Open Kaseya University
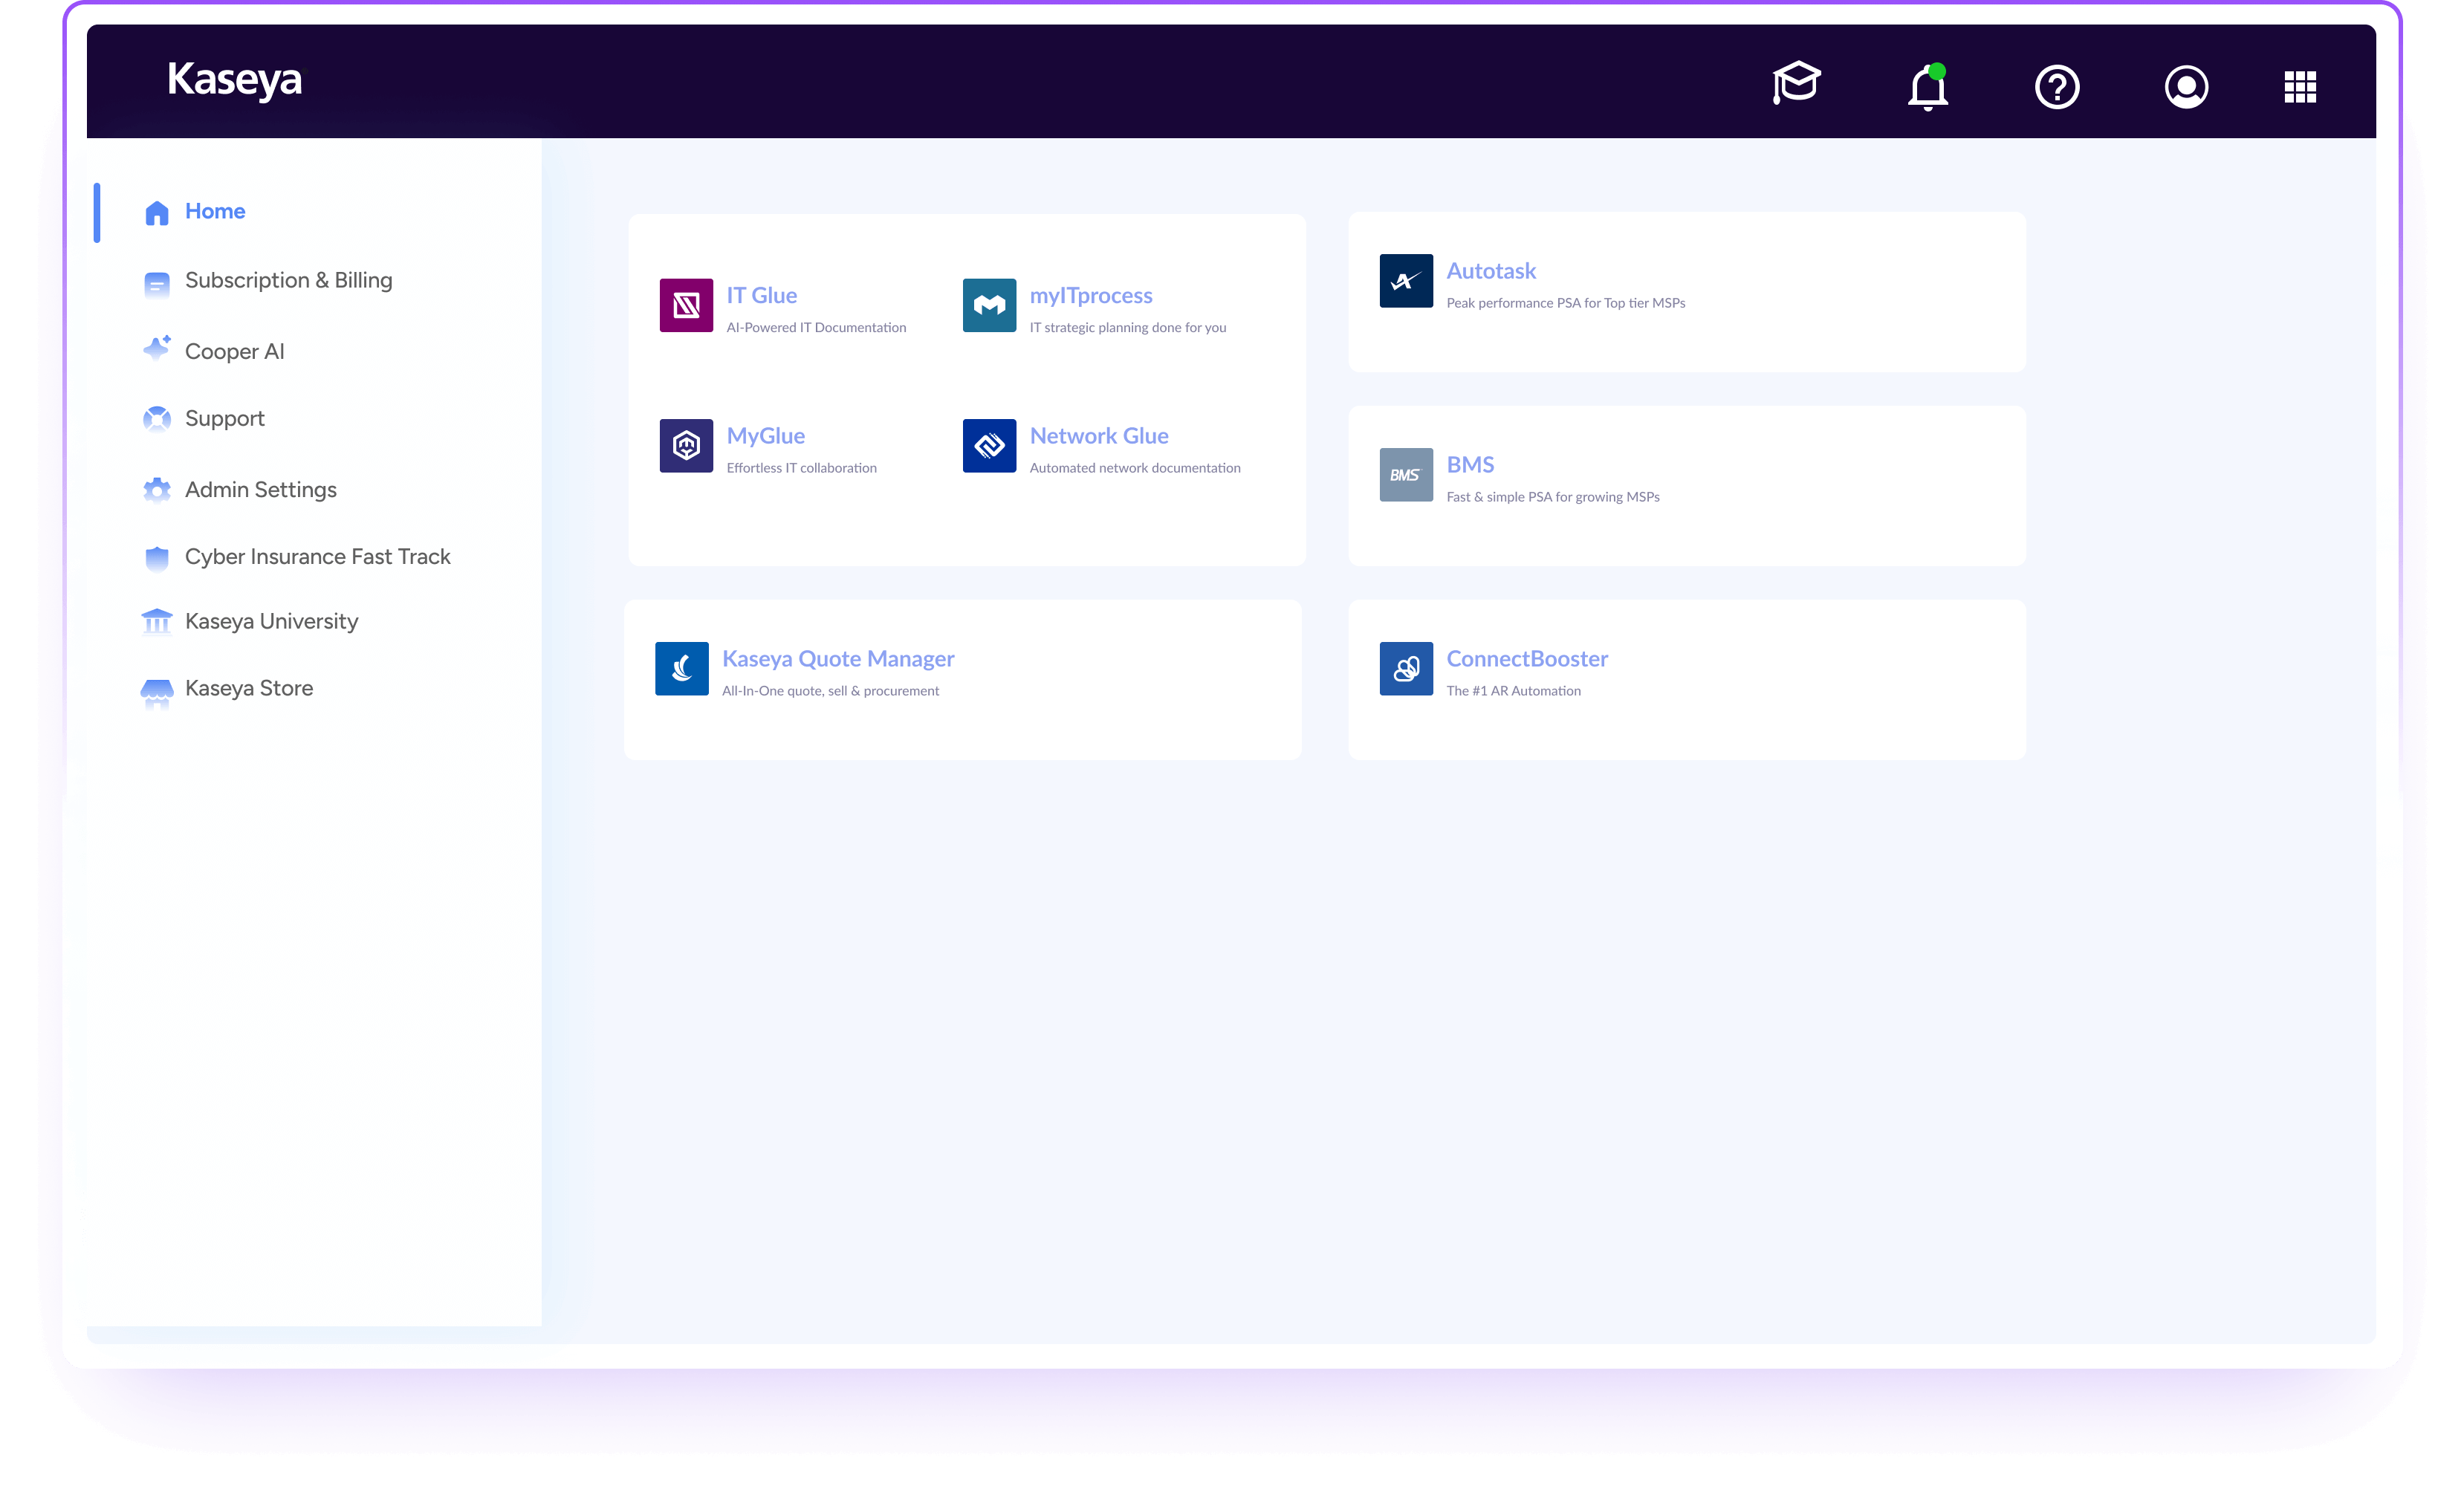This screenshot has height=1492, width=2464. click(272, 622)
